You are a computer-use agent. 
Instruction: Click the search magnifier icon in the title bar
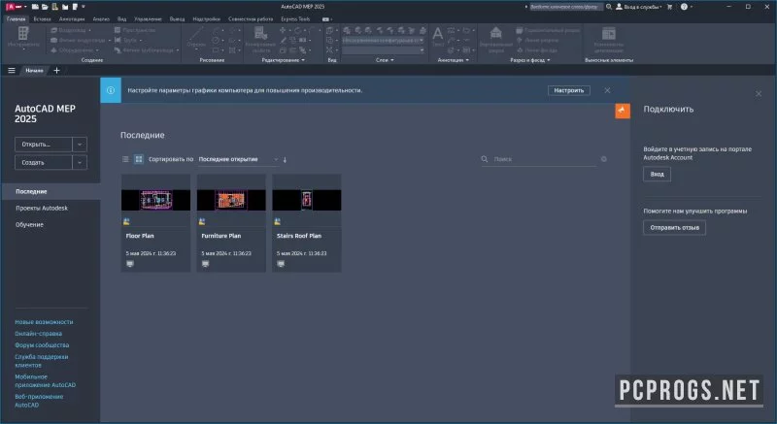click(609, 7)
